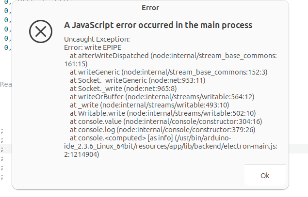Click the console.value constructor:304:16 line
This screenshot has height=197, width=308.
coord(166,121)
